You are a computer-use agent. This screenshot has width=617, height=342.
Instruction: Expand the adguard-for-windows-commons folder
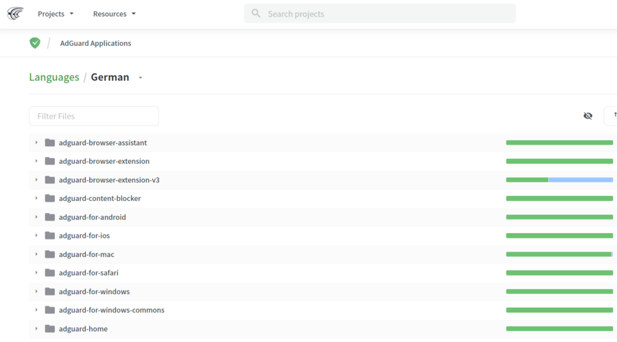[x=36, y=310]
